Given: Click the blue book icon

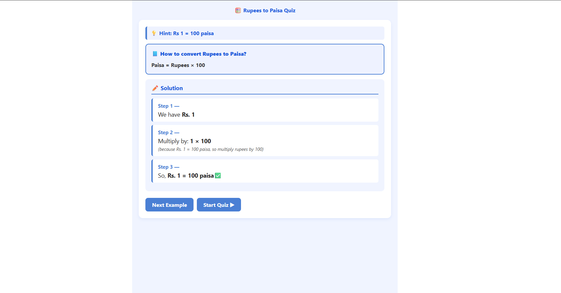Looking at the screenshot, I should click(155, 54).
